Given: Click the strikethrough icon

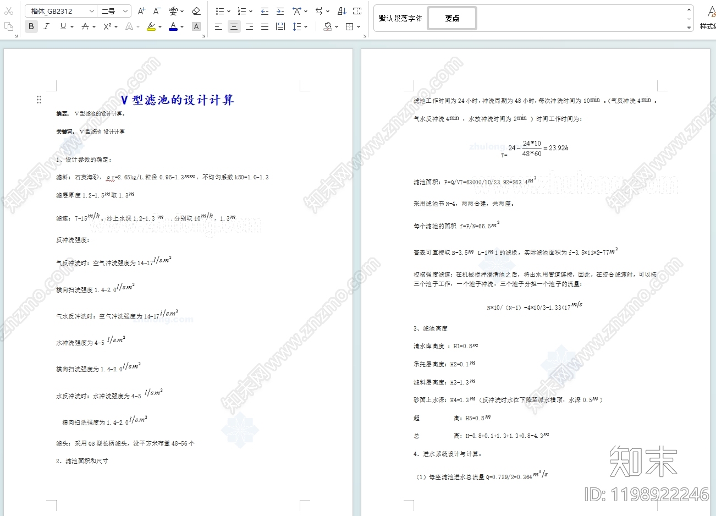Looking at the screenshot, I should 85,26.
